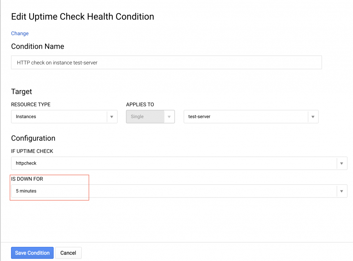Viewport: 353px width, 261px height.
Task: Expand the httpcheck uptime check dropdown
Action: (x=179, y=163)
